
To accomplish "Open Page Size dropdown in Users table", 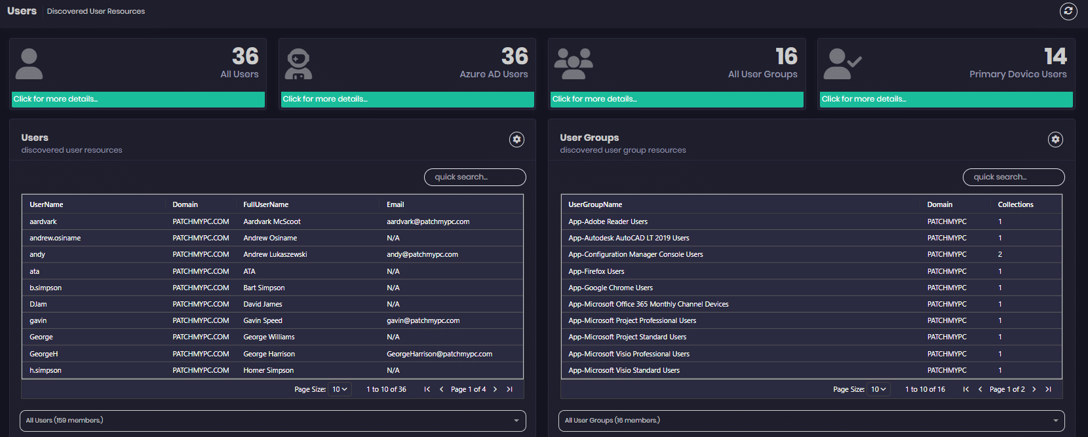I will pyautogui.click(x=340, y=389).
